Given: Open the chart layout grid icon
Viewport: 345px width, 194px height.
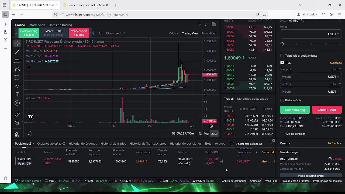Looking at the screenshot, I should click(x=214, y=24).
